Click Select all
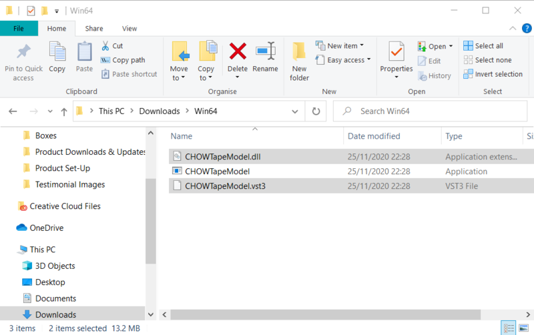This screenshot has height=335, width=534. point(483,46)
